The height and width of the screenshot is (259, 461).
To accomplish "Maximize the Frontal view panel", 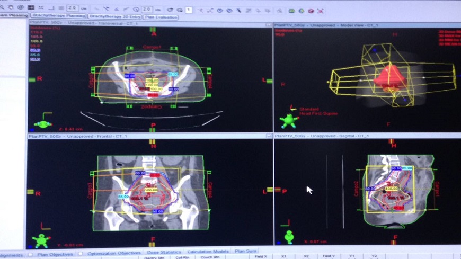I will coord(268,136).
